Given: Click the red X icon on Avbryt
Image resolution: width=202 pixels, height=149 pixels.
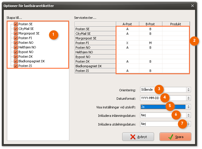Looking at the screenshot, I should (133, 137).
